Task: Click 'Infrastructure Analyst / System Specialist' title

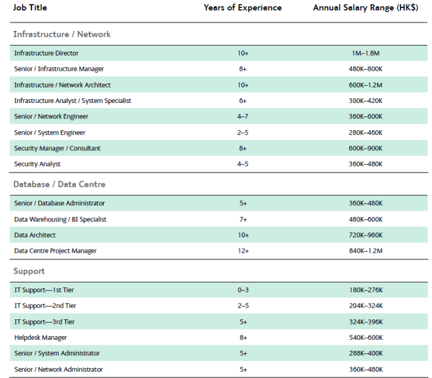Action: coord(73,101)
